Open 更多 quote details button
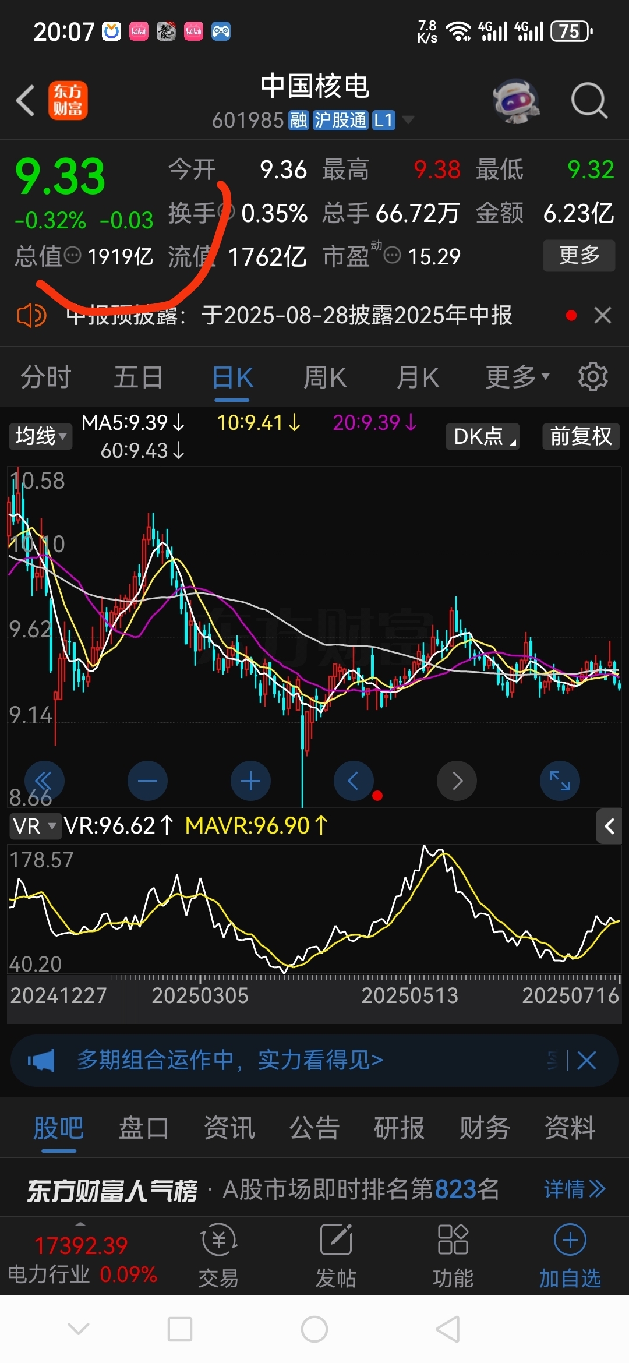629x1363 pixels. click(x=579, y=255)
